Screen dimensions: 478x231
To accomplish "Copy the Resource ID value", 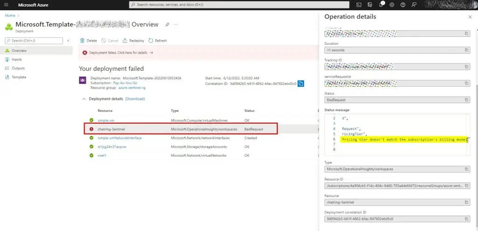I will (466, 186).
